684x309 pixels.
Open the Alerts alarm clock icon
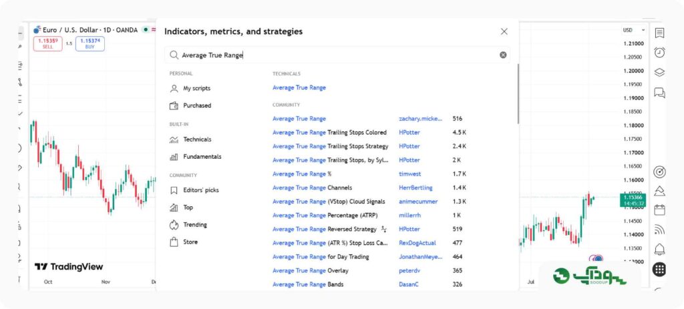[659, 52]
